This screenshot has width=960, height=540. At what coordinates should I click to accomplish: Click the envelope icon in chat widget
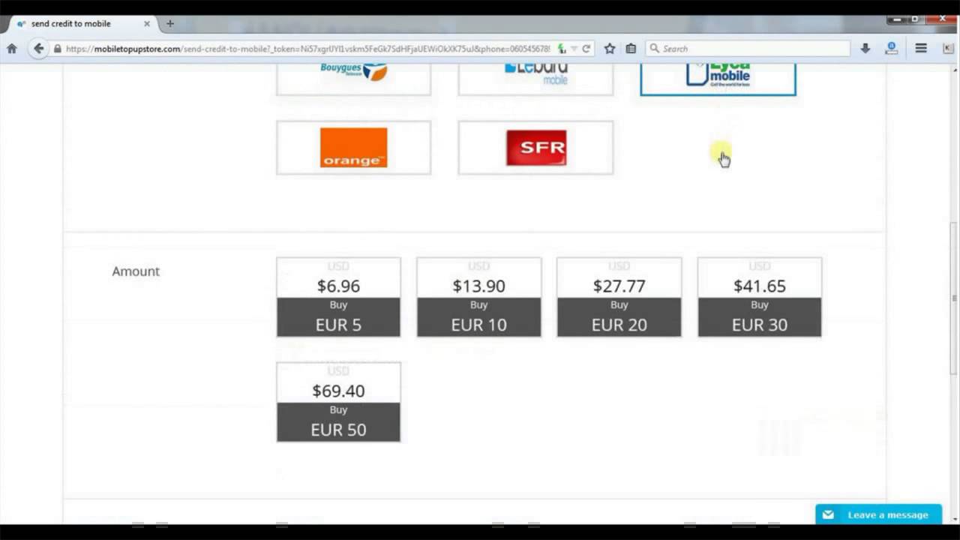(828, 514)
